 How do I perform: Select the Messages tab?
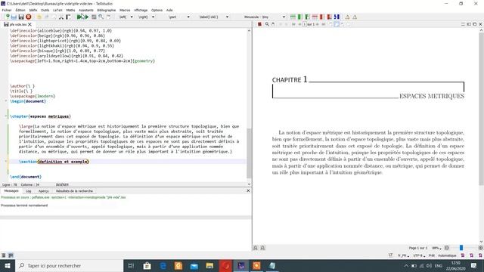click(11, 191)
